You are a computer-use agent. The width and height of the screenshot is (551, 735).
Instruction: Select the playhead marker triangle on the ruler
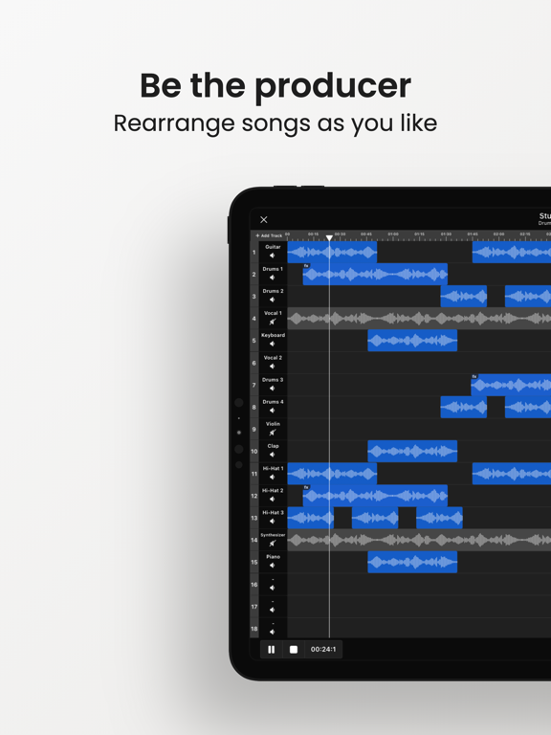click(329, 238)
